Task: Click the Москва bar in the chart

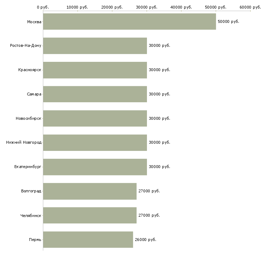Action: pos(129,21)
